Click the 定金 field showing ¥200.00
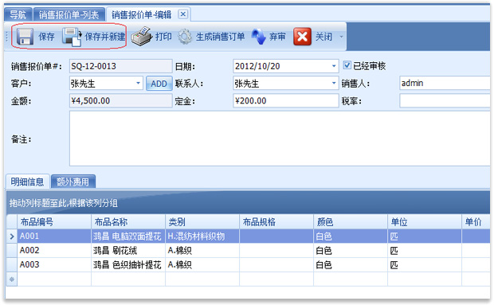The height and width of the screenshot is (305, 494). pyautogui.click(x=286, y=100)
